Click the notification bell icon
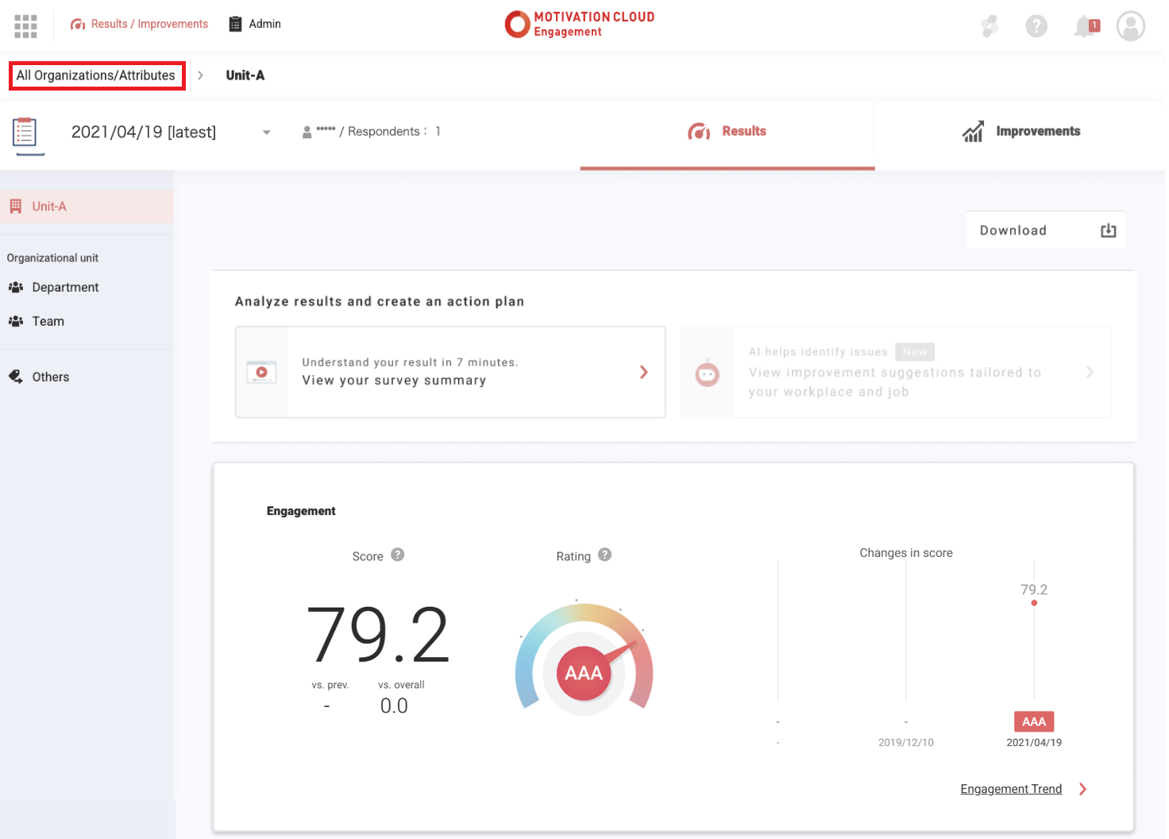The image size is (1169, 839). pyautogui.click(x=1085, y=26)
